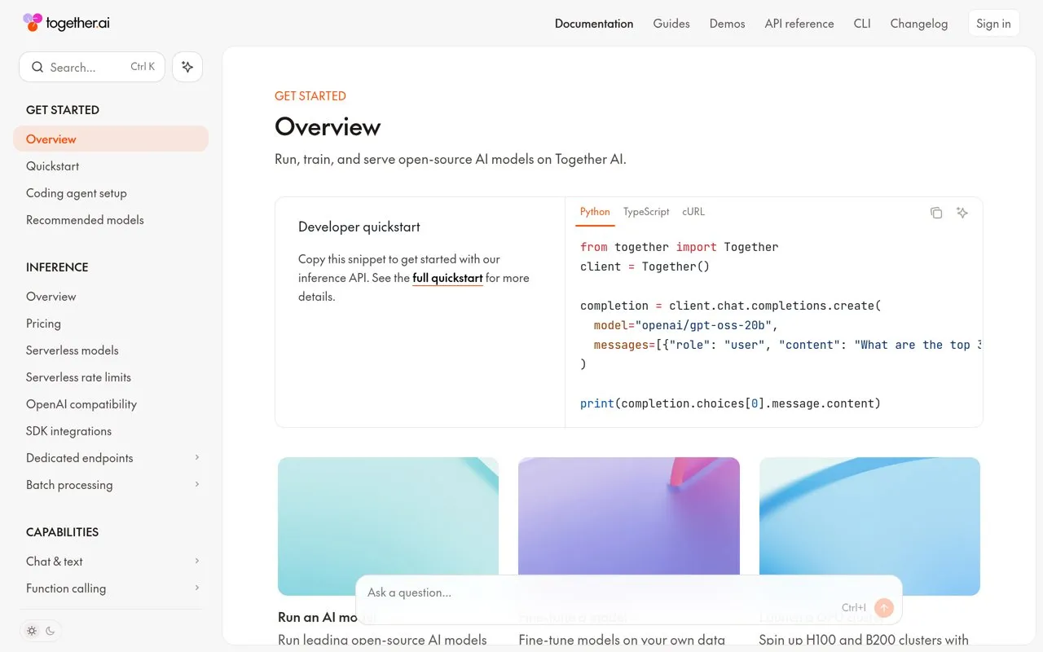Click the model="openai/gpt-oss-20b" code line
The width and height of the screenshot is (1043, 652).
686,325
